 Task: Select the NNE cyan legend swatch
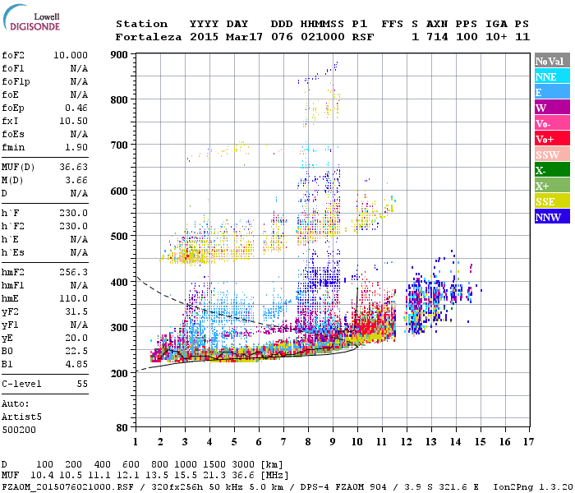[552, 76]
